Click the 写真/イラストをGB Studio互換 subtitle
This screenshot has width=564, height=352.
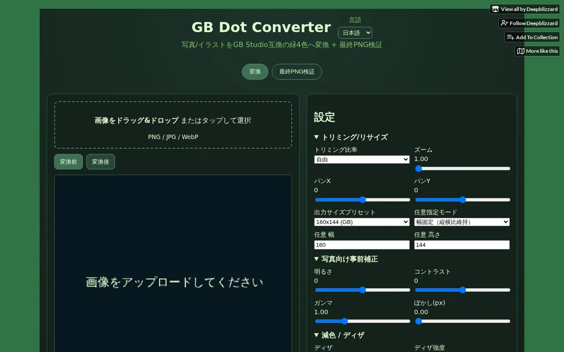click(282, 45)
